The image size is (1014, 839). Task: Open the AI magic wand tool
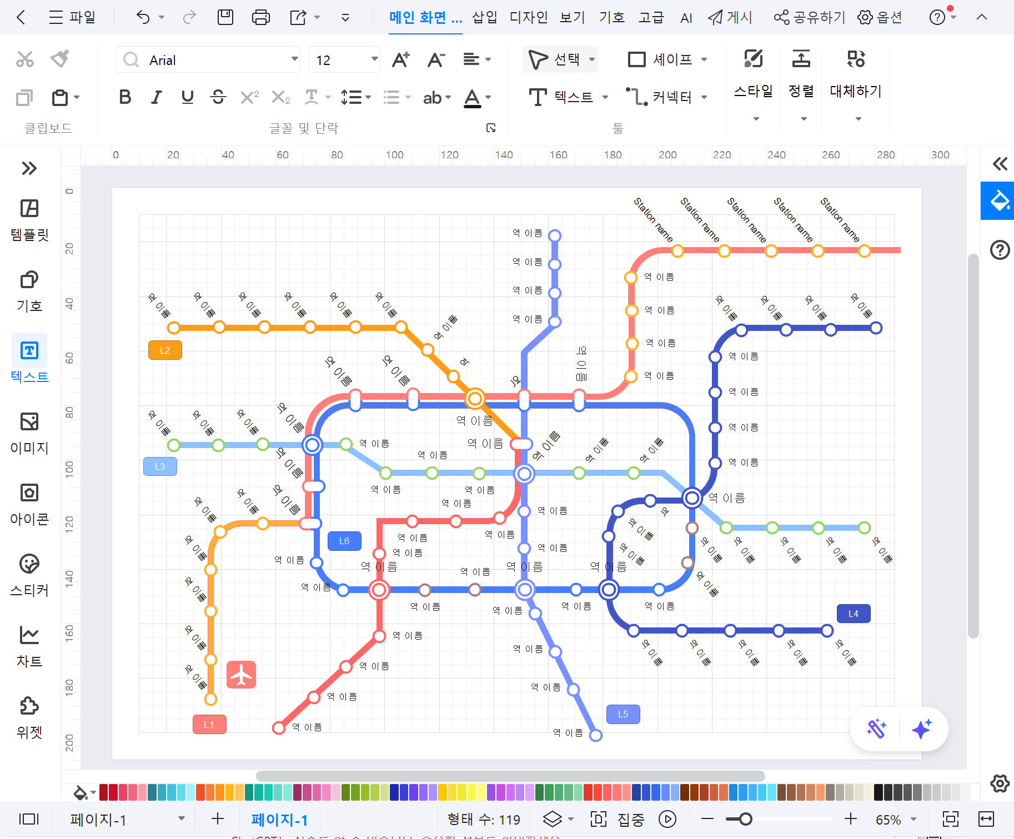[x=877, y=729]
